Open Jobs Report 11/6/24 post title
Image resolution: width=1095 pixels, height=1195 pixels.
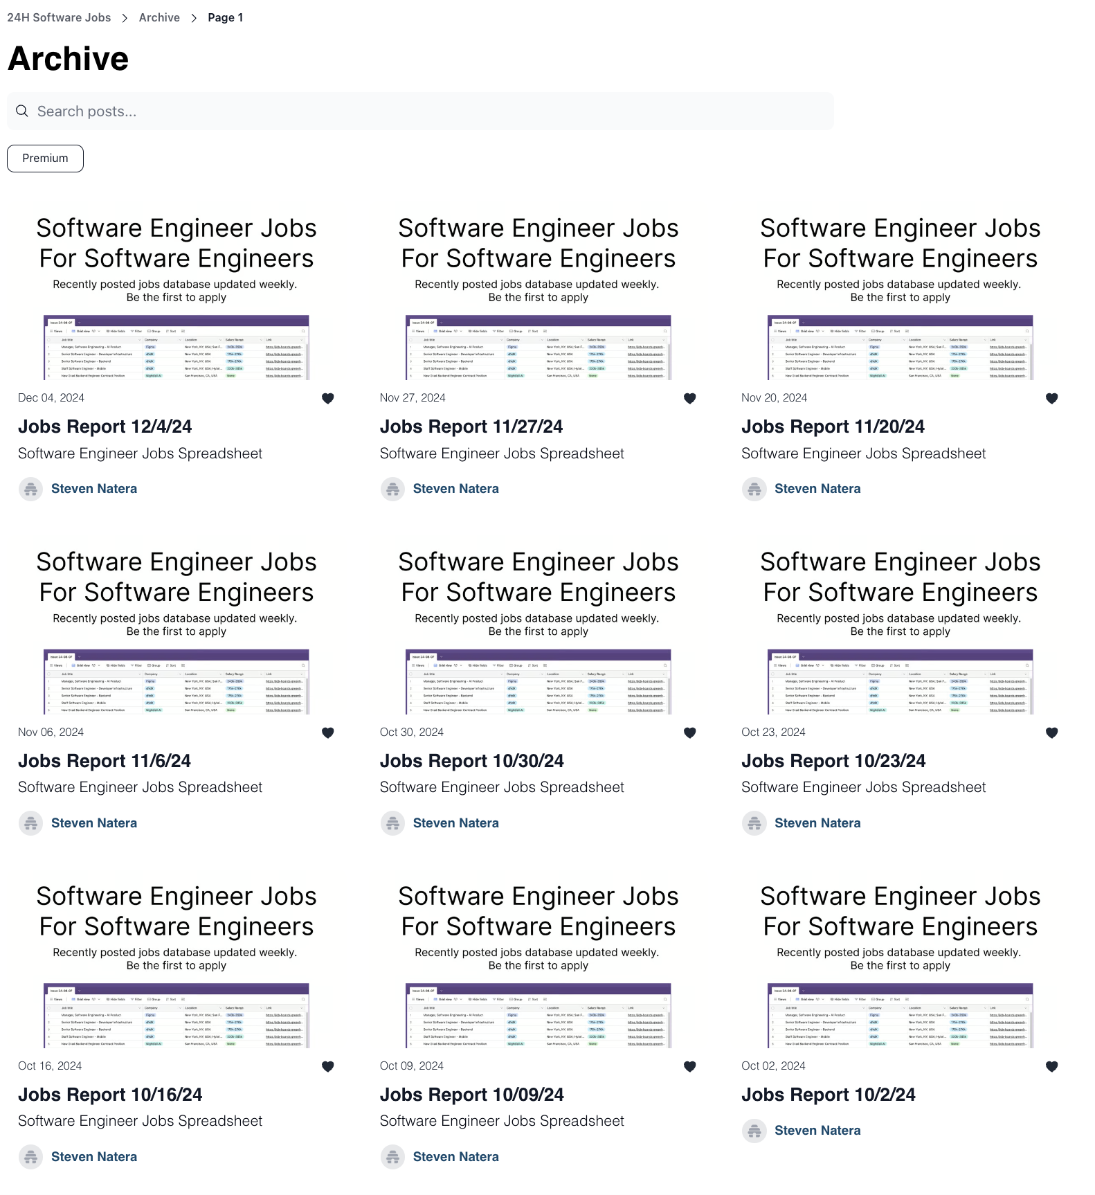click(105, 761)
